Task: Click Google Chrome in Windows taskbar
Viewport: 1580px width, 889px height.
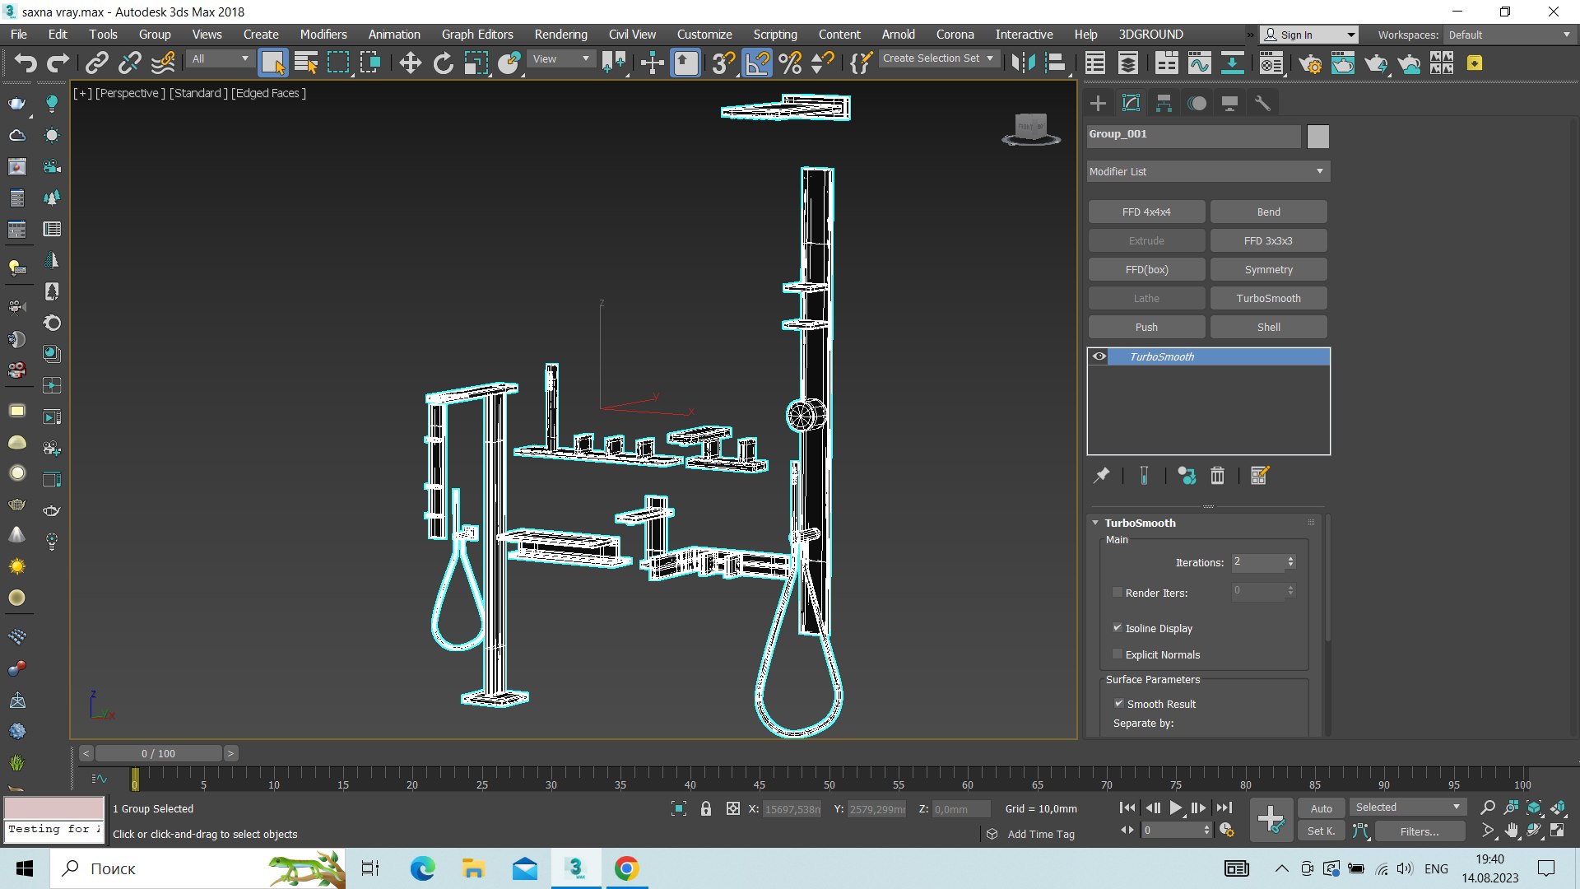Action: tap(626, 868)
